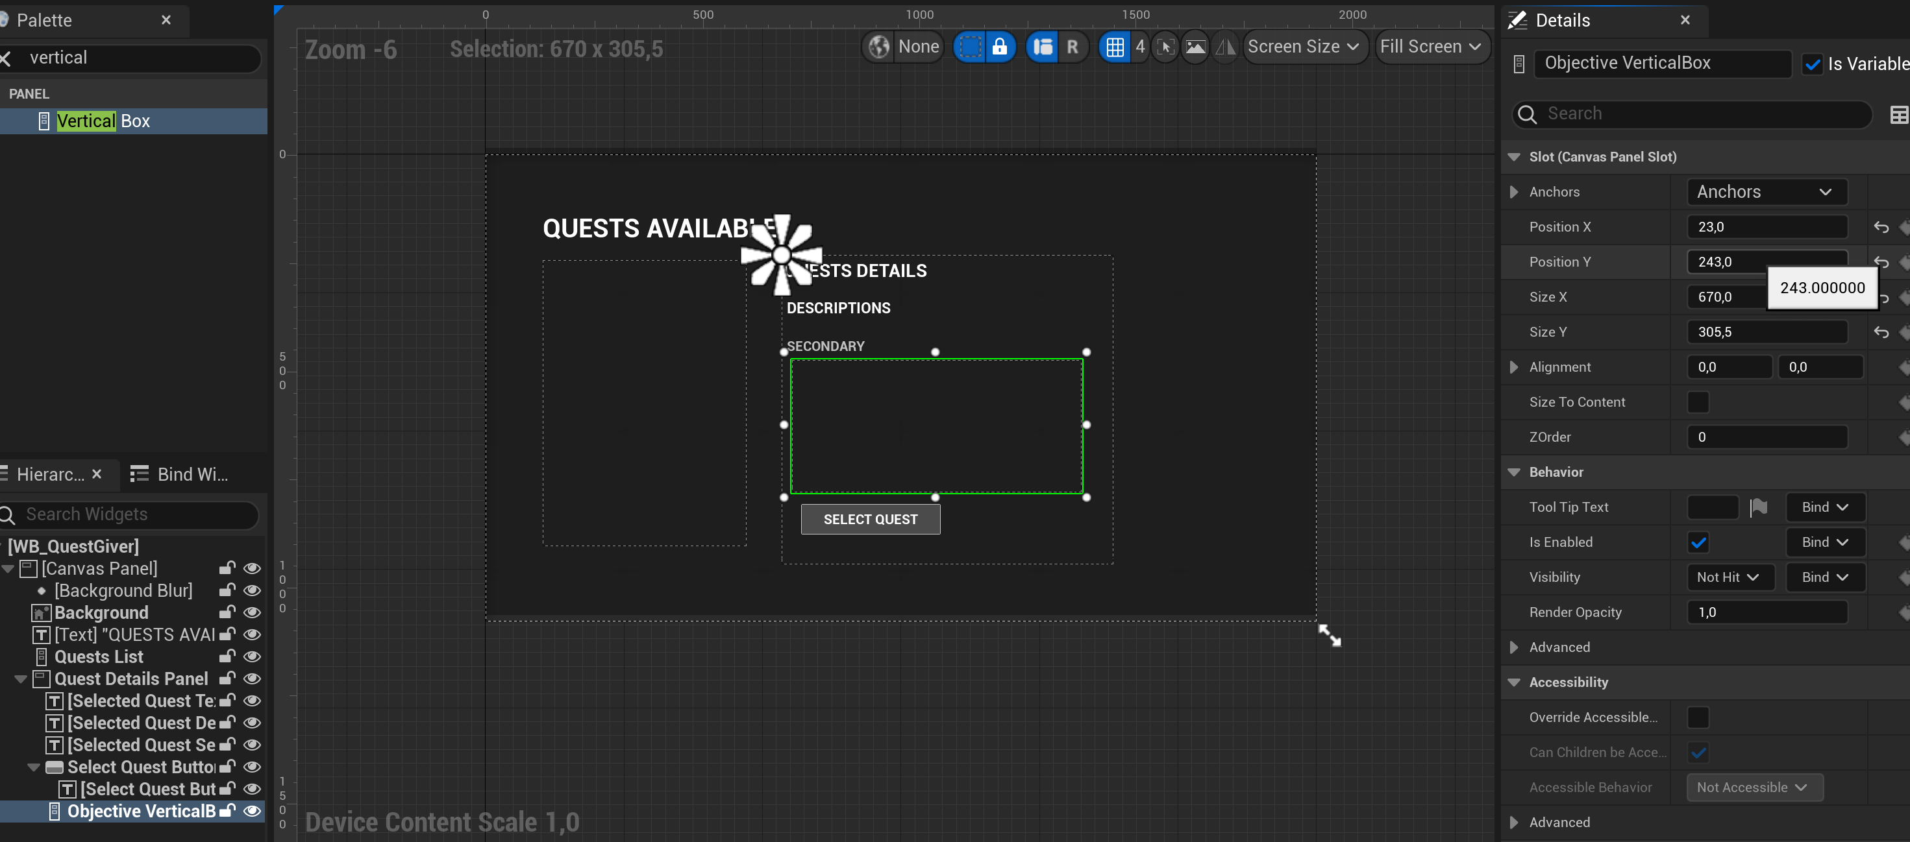The height and width of the screenshot is (842, 1910).
Task: Click the flip mirror icon in toolbar
Action: (x=1225, y=47)
